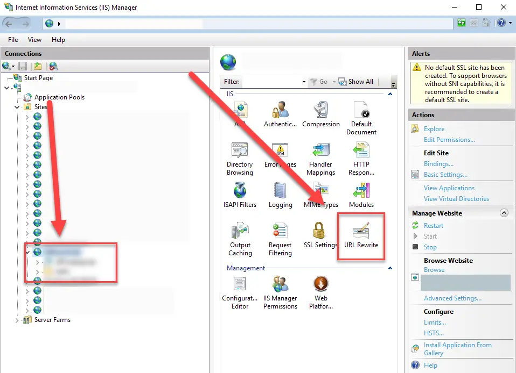This screenshot has height=373, width=516.
Task: Open Edit Permissions link
Action: (x=449, y=140)
